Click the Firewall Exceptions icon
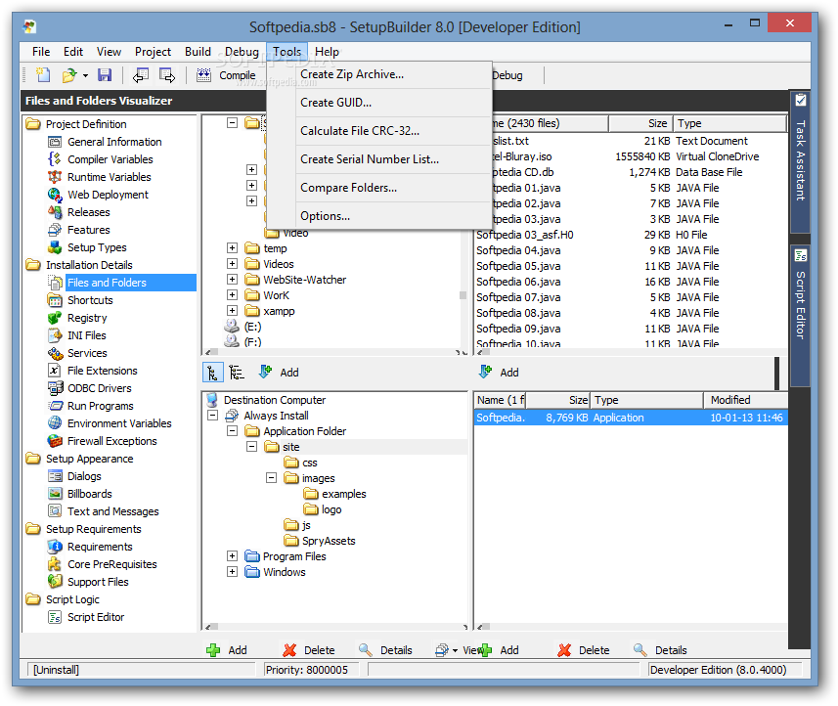The image size is (838, 706). pos(55,441)
